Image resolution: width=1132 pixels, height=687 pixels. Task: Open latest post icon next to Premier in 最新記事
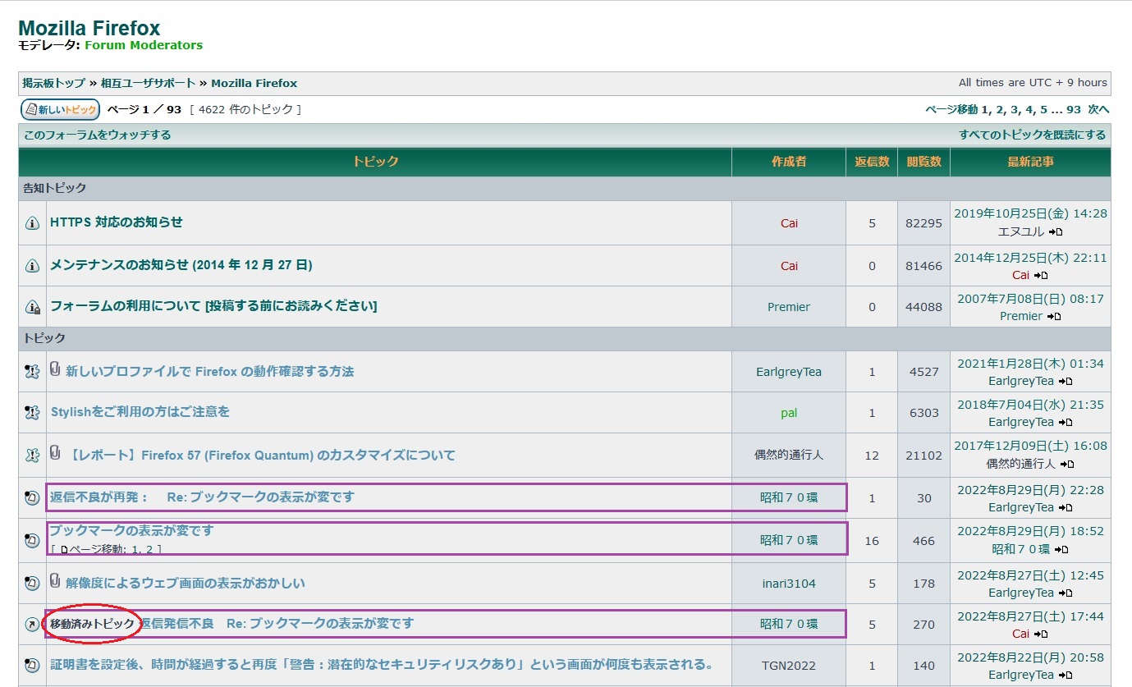pos(1055,317)
